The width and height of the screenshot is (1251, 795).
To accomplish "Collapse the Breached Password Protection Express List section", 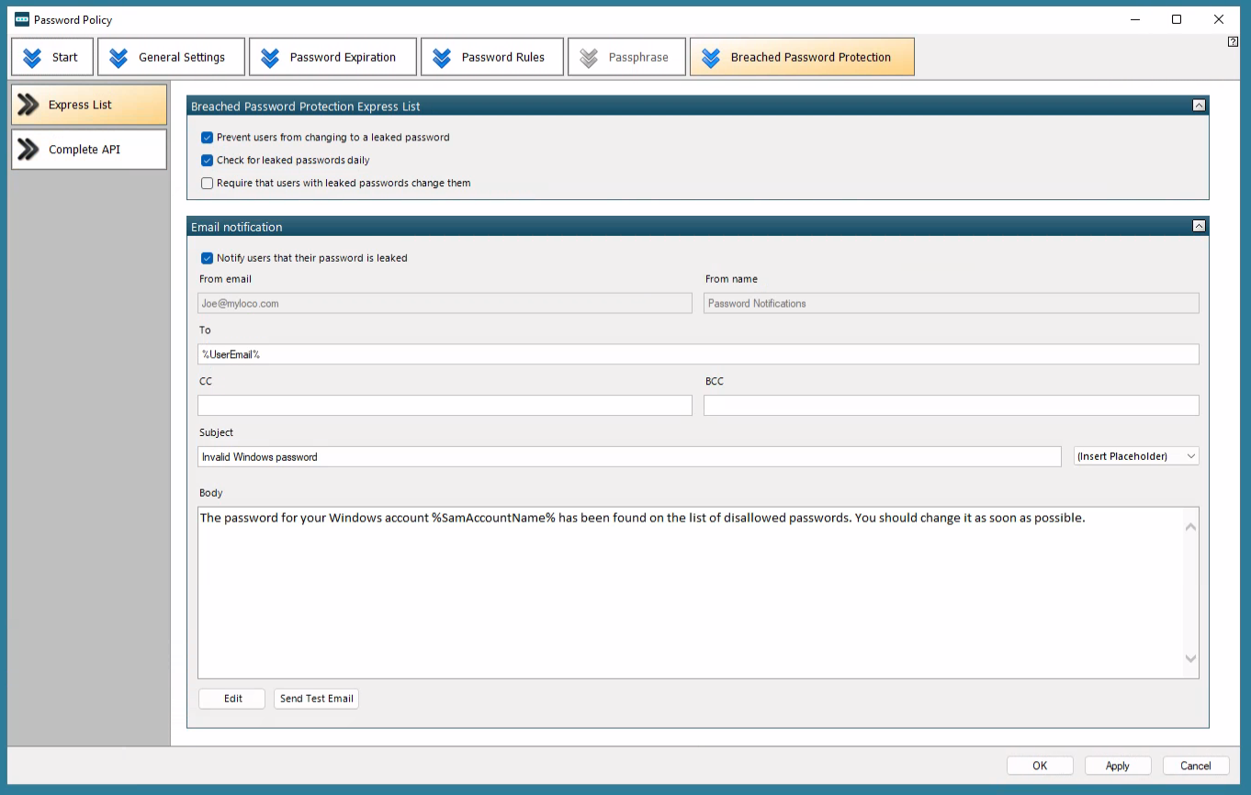I will [x=1199, y=106].
